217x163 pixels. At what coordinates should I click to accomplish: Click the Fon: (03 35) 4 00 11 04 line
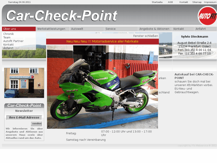click(194, 50)
